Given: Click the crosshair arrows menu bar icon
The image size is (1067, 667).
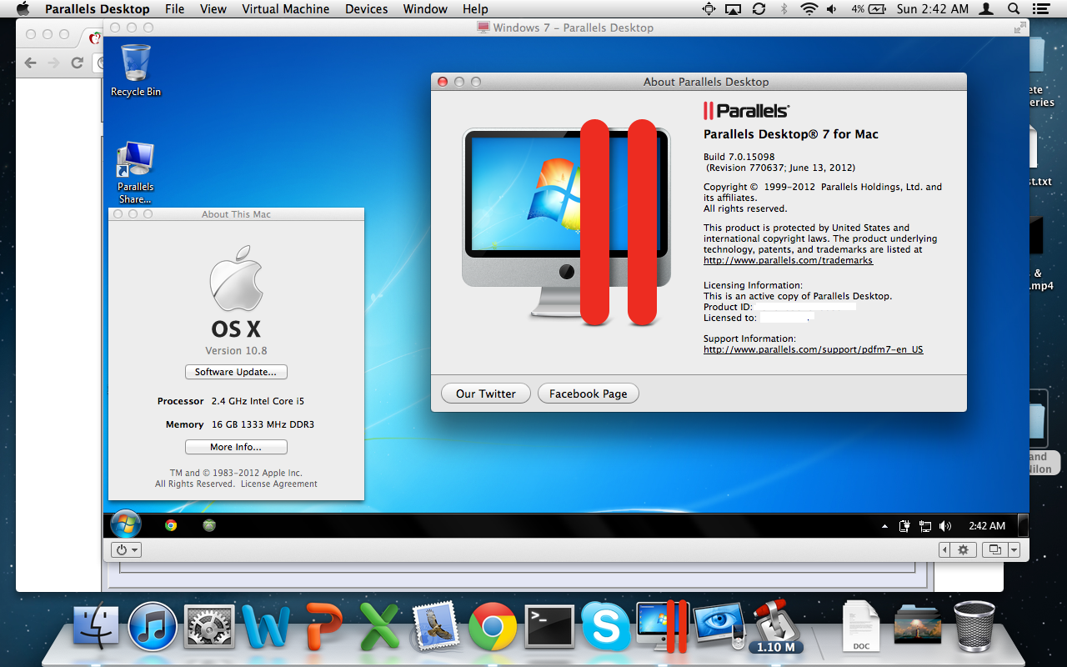Looking at the screenshot, I should click(x=709, y=9).
